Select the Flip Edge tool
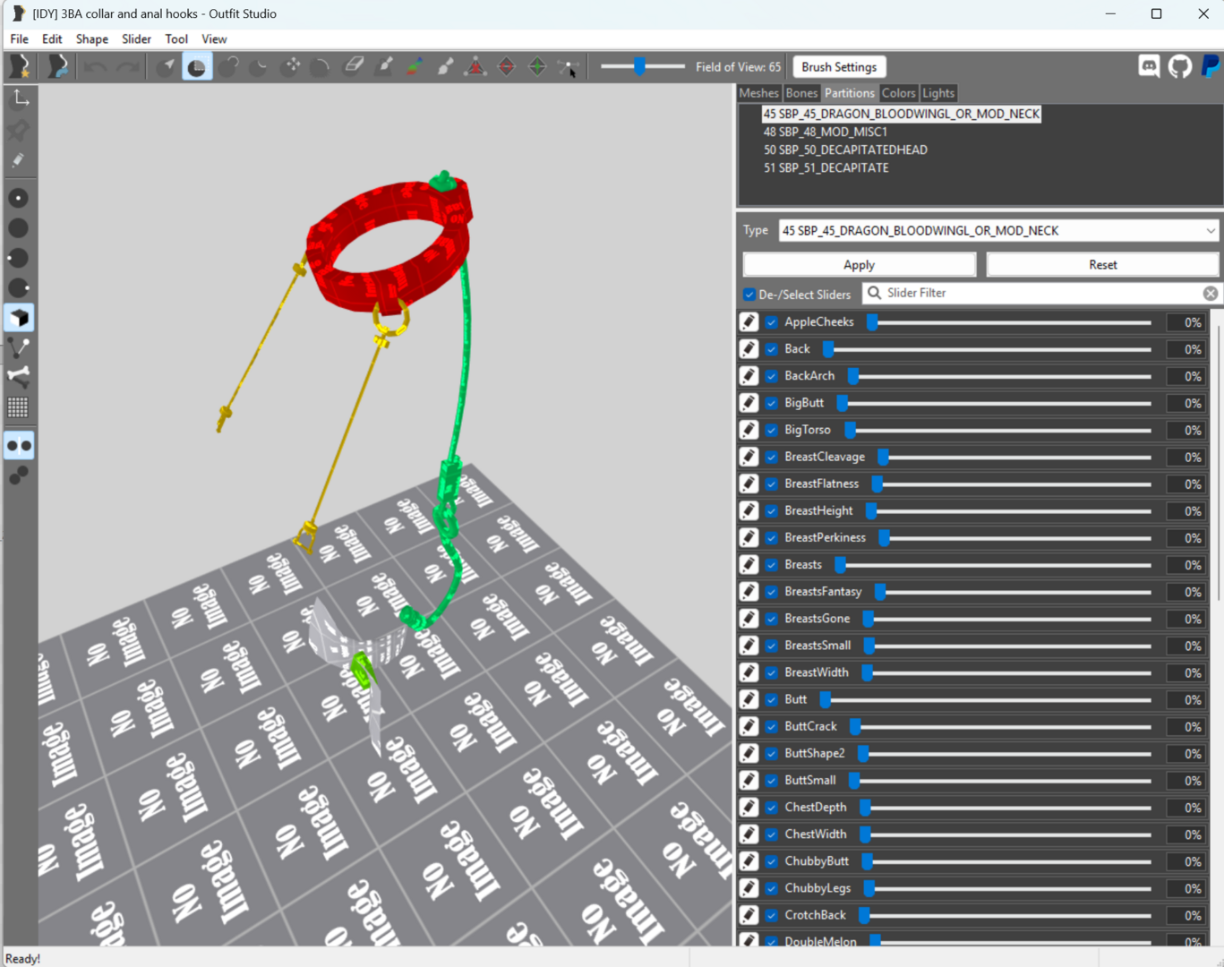Screen dimensions: 1224x967 tap(507, 67)
